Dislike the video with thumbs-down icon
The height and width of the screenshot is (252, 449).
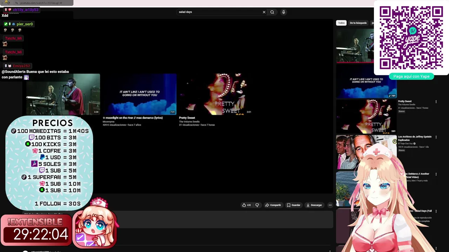(x=257, y=205)
